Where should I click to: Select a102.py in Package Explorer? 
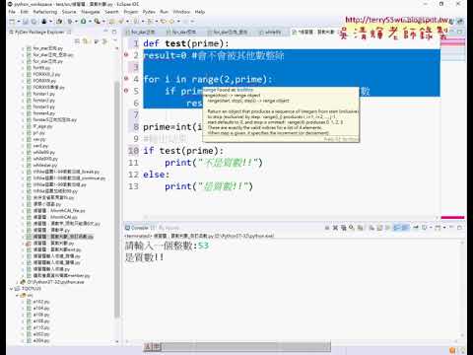pos(41,302)
